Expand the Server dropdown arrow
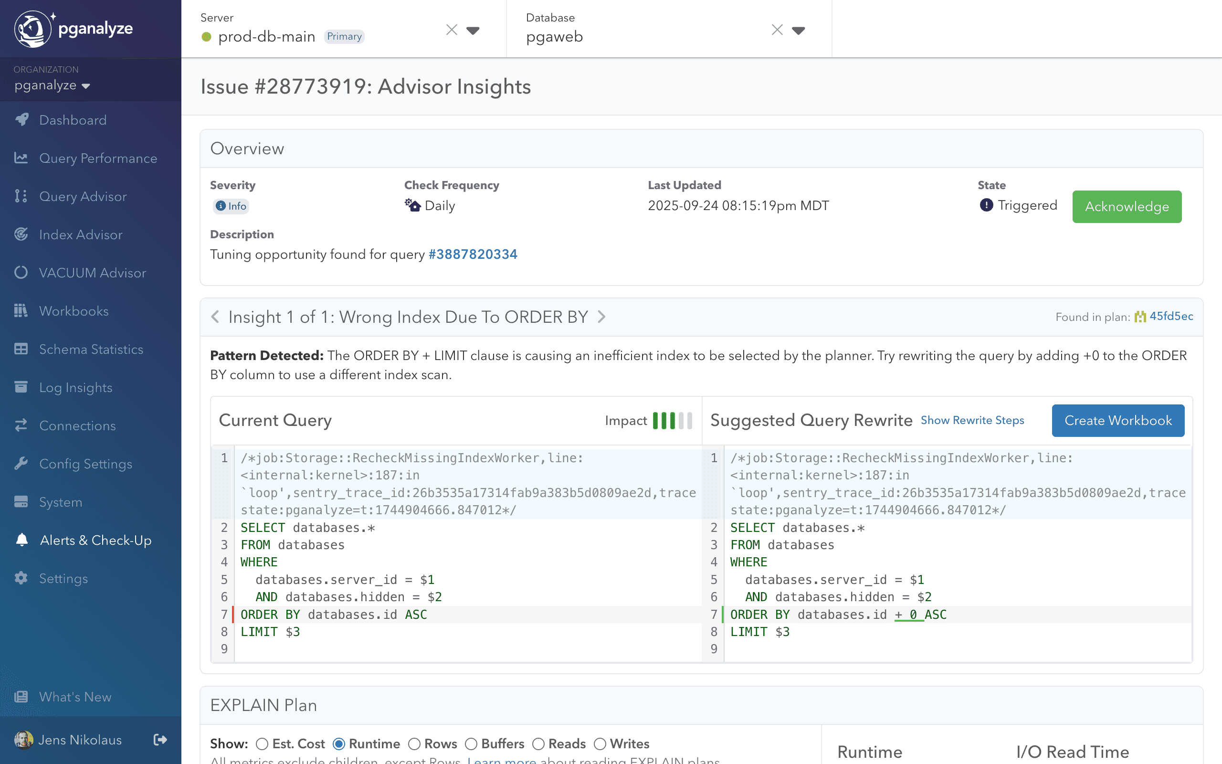The width and height of the screenshot is (1222, 764). 473,30
